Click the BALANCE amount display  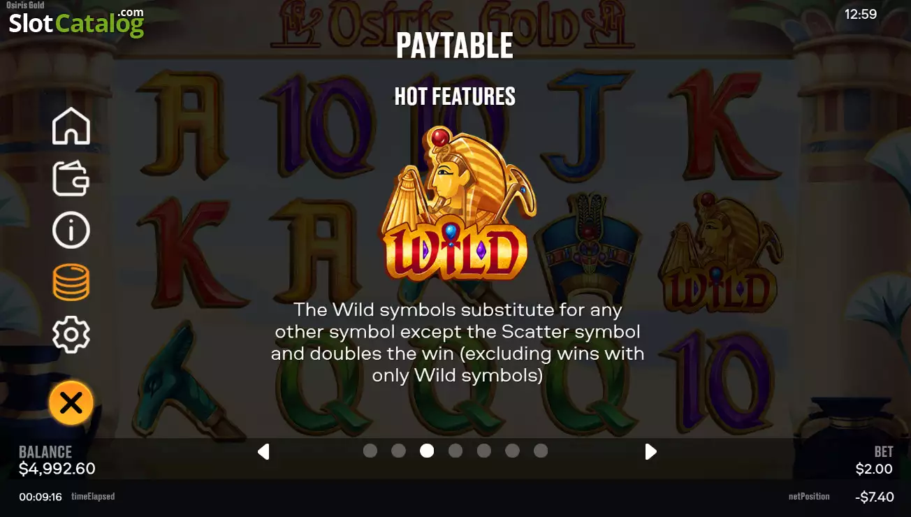[x=57, y=469]
